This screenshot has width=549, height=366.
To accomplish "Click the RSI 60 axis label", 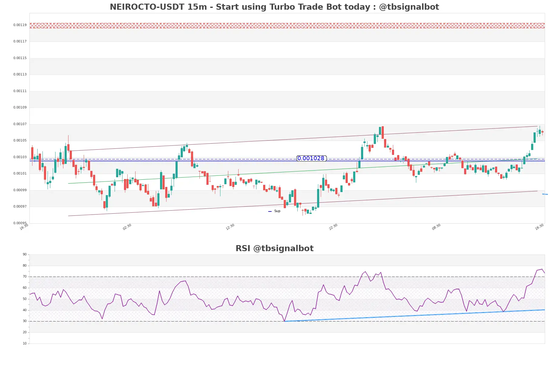I will (25, 288).
